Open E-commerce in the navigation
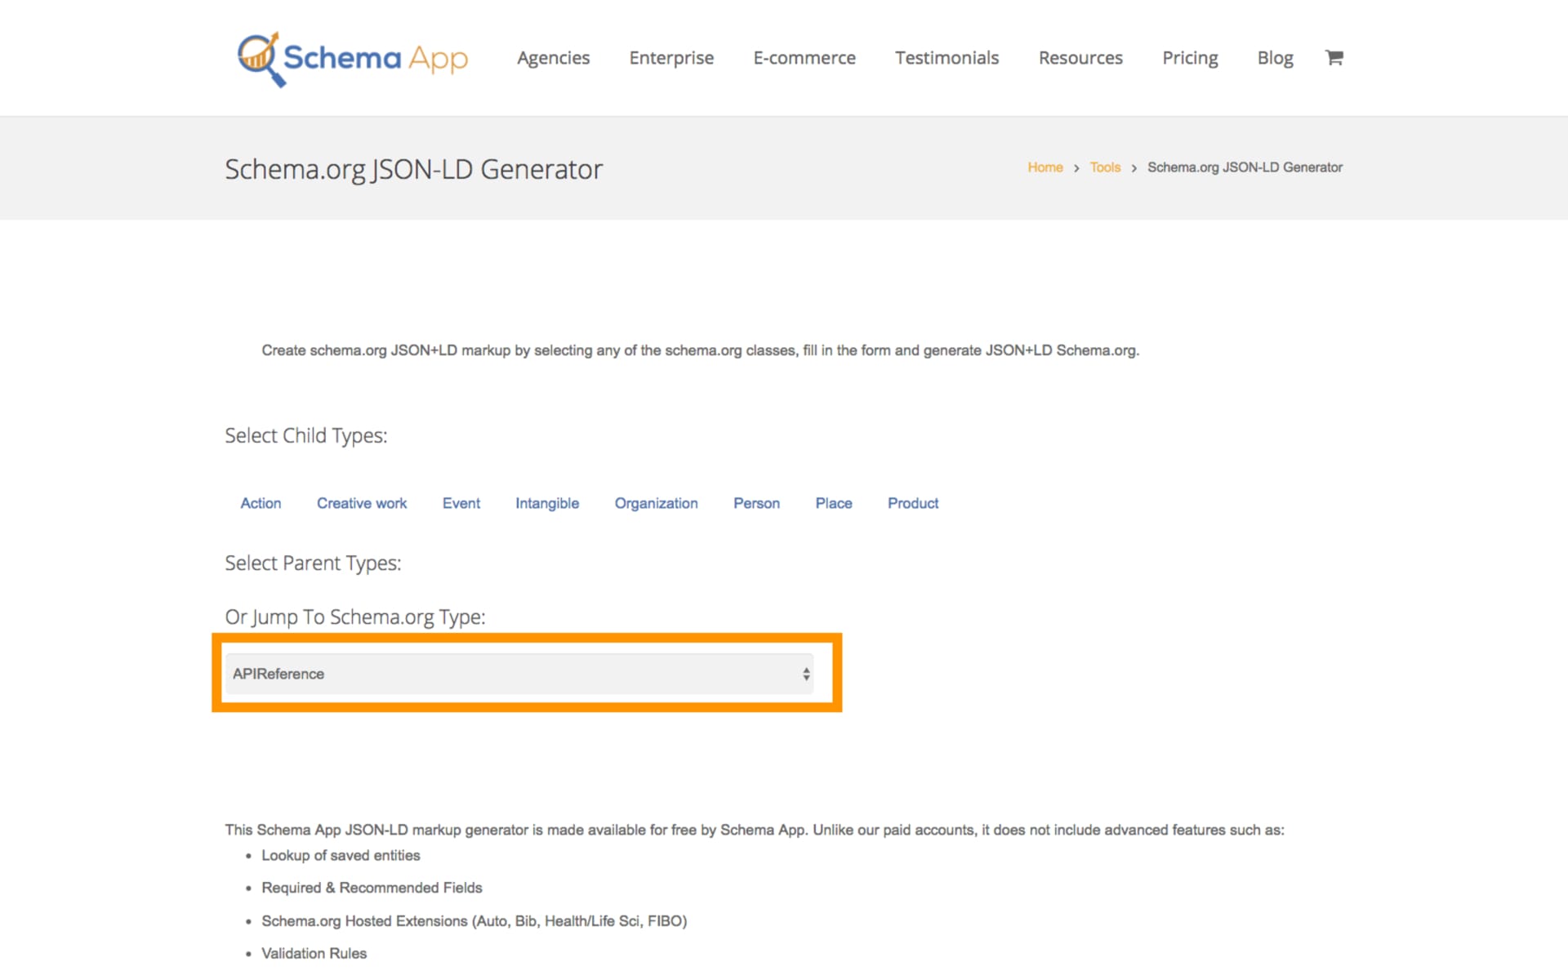Viewport: 1568px width, 980px height. (x=804, y=58)
